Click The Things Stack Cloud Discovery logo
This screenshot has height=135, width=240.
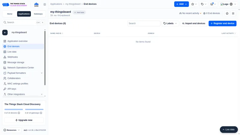coord(14,4)
